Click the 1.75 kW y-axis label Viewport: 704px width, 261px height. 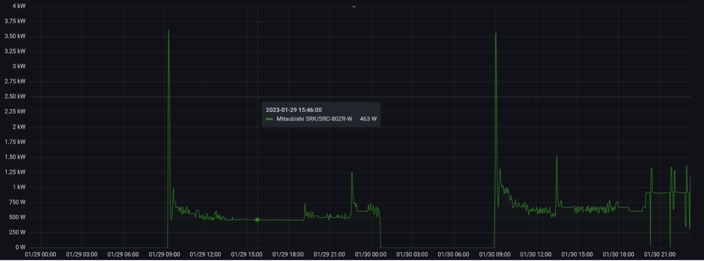pos(15,142)
